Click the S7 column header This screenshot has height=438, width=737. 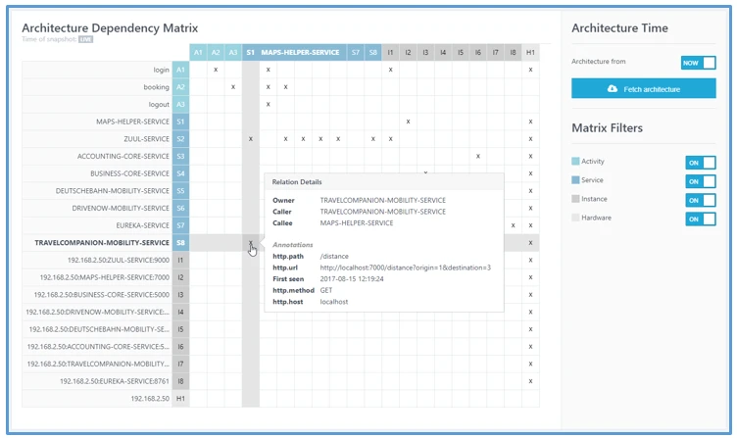pos(356,52)
